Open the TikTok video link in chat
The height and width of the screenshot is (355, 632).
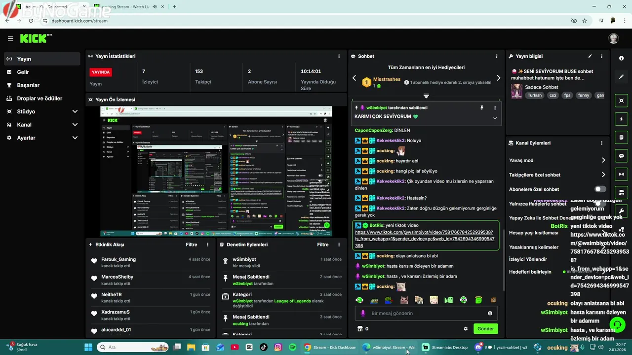tap(424, 239)
